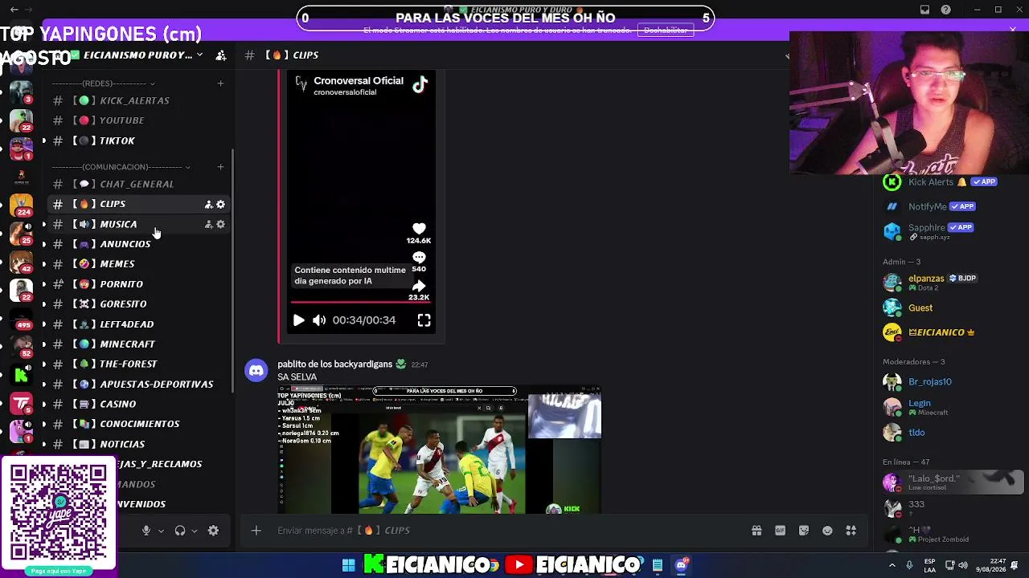Image resolution: width=1029 pixels, height=578 pixels.
Task: Select the APUESTAS-DEPORTIVAS channel
Action: pos(139,385)
